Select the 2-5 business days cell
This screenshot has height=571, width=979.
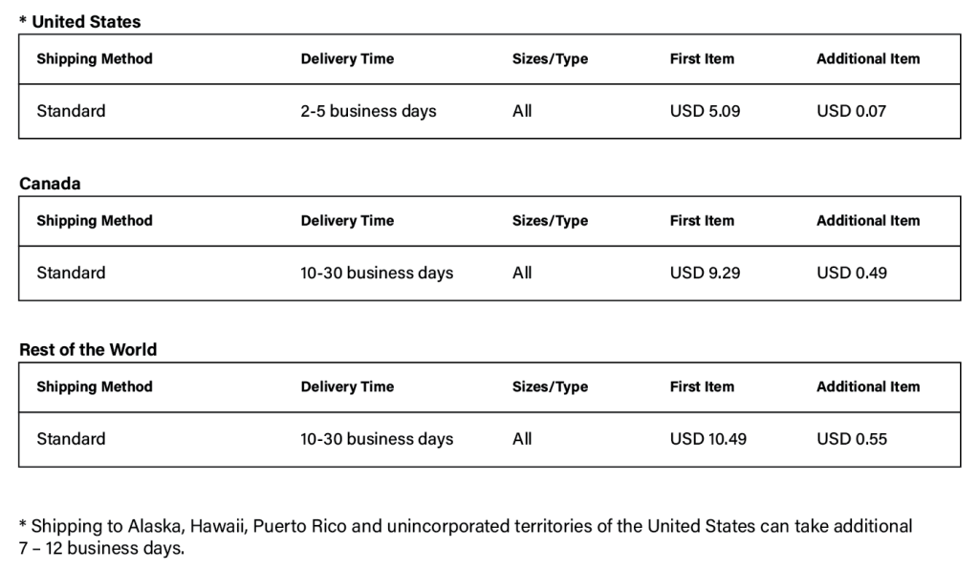tap(368, 111)
